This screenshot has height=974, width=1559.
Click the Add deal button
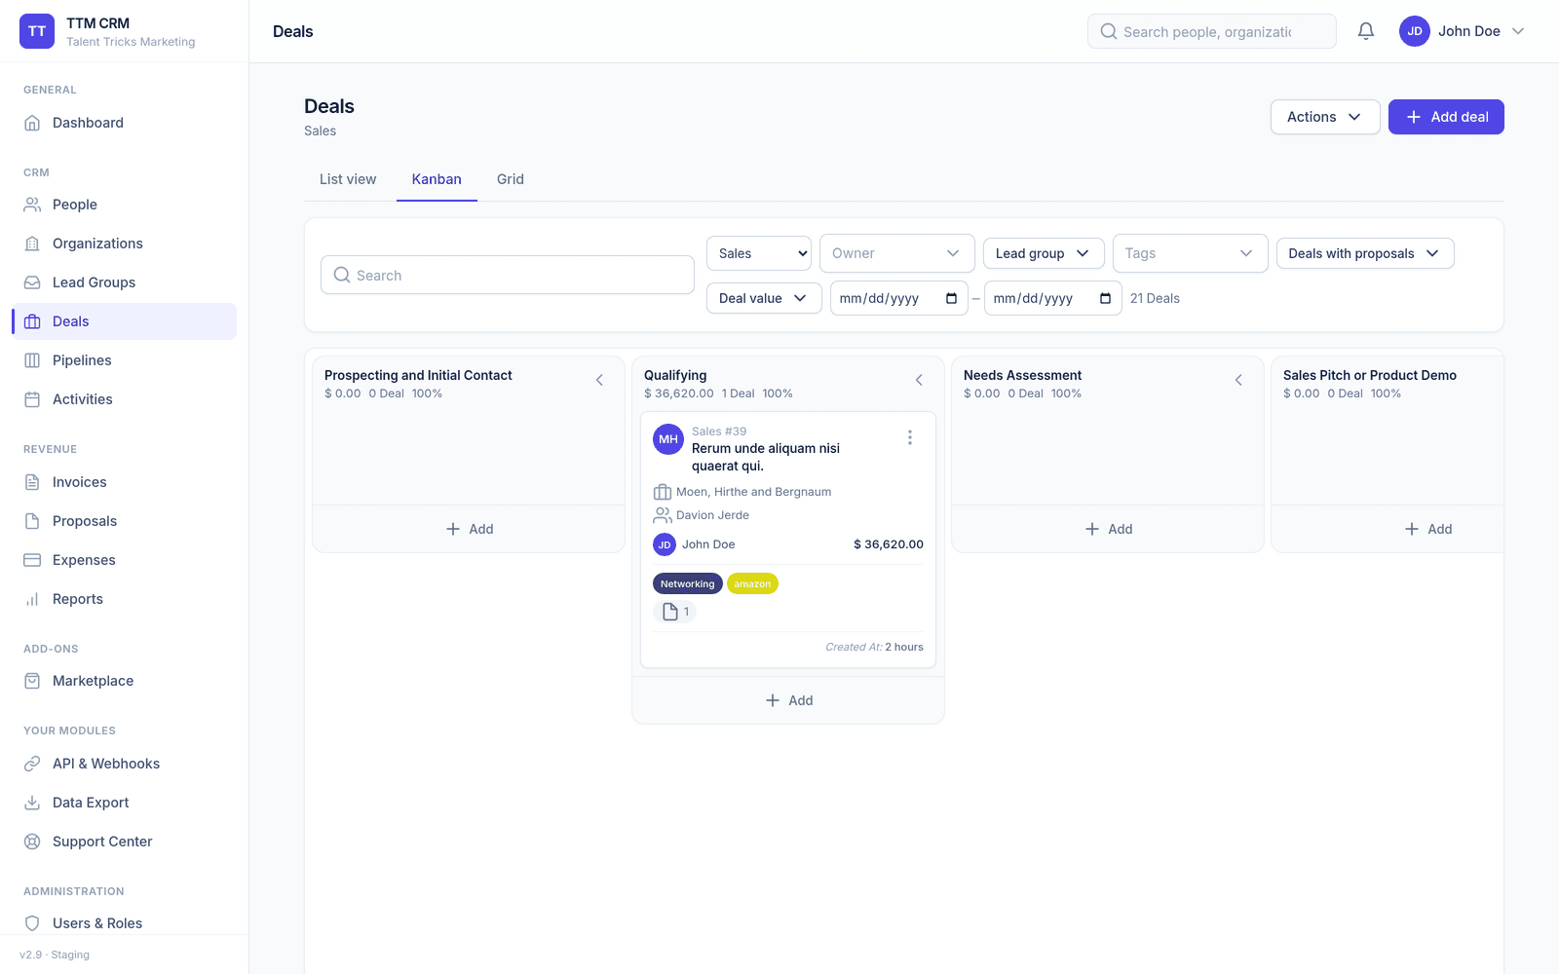click(x=1446, y=117)
